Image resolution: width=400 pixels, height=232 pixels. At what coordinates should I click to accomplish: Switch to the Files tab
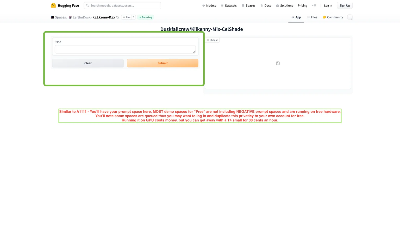click(x=312, y=17)
